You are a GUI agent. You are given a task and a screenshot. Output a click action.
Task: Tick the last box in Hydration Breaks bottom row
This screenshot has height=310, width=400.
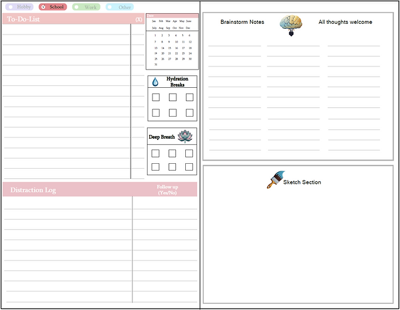[190, 113]
